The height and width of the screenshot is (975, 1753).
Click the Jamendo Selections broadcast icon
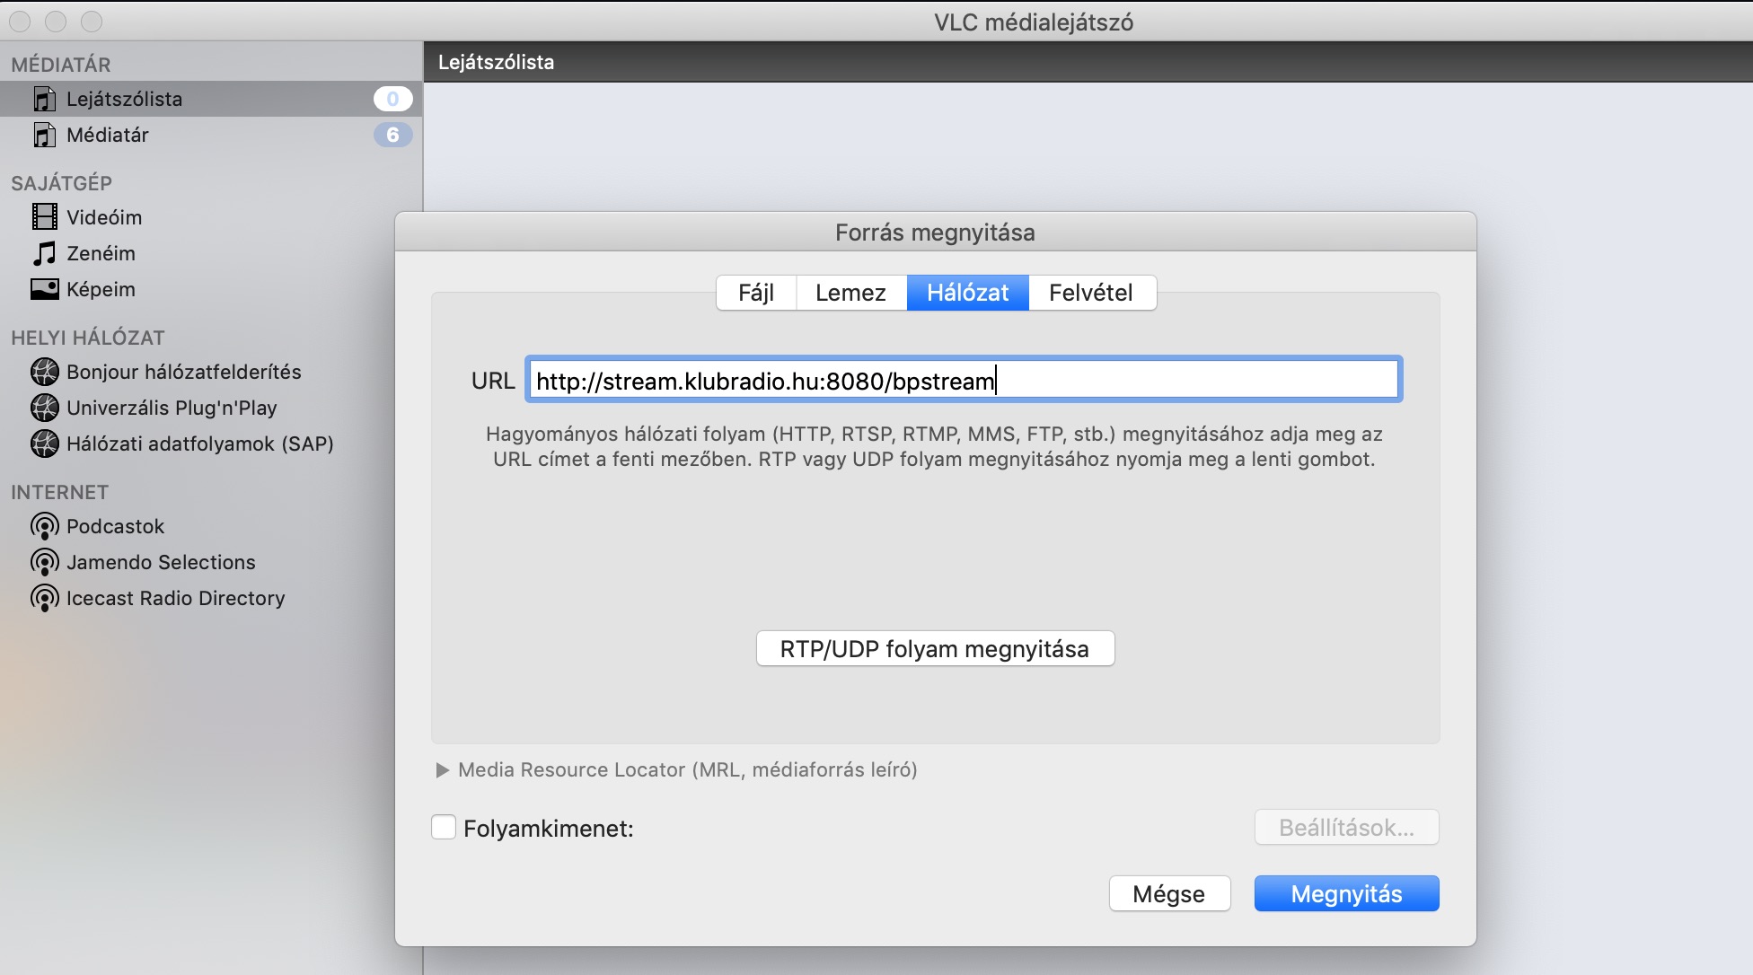44,562
